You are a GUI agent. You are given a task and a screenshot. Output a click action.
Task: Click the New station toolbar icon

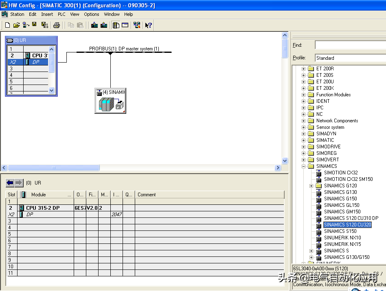(7, 25)
